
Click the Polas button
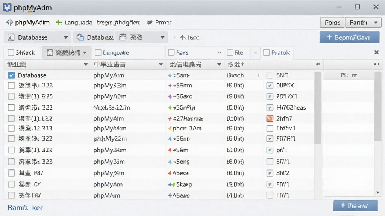tap(332, 22)
